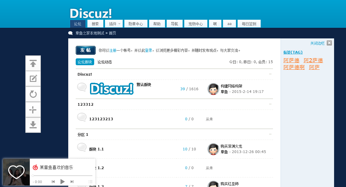Click forum bubble icon beside 123123213
Screen dimensions: 346x187
coord(82,117)
